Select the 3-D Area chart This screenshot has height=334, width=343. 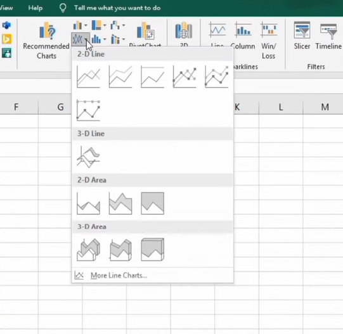point(88,250)
